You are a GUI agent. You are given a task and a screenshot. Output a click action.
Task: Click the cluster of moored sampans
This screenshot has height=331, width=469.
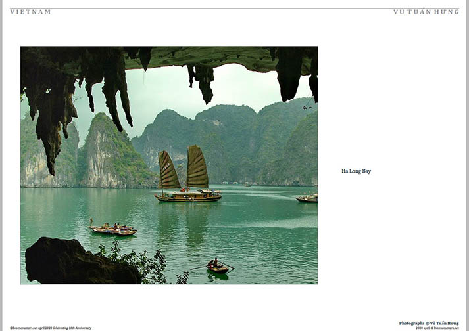tap(113, 229)
